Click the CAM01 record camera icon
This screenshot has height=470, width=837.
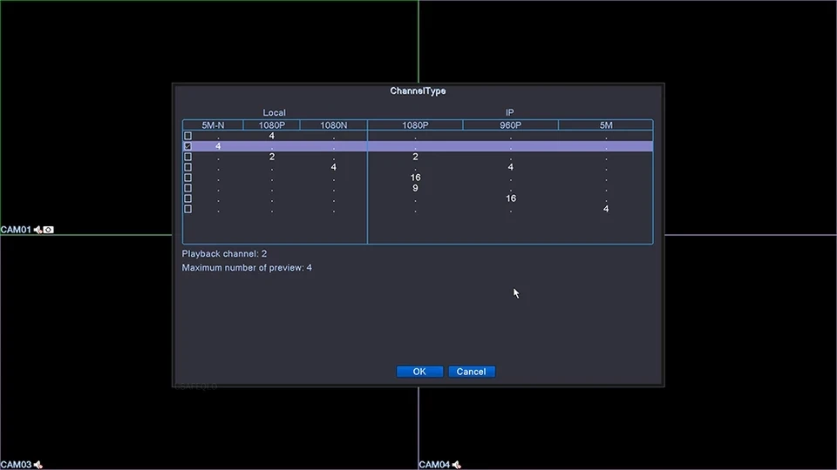49,230
